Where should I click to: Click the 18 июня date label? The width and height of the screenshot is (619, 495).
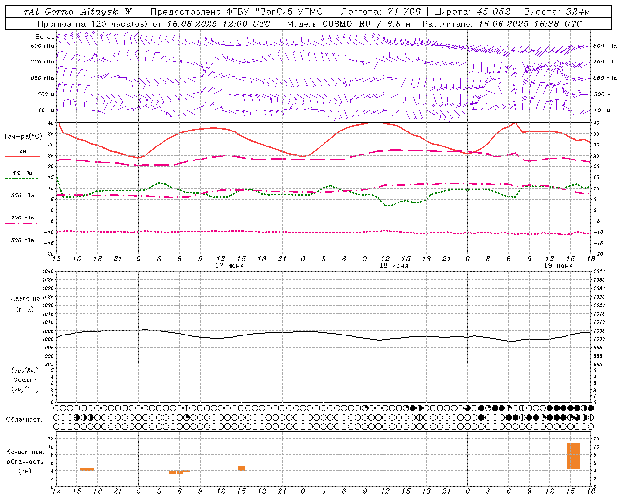[x=394, y=266]
